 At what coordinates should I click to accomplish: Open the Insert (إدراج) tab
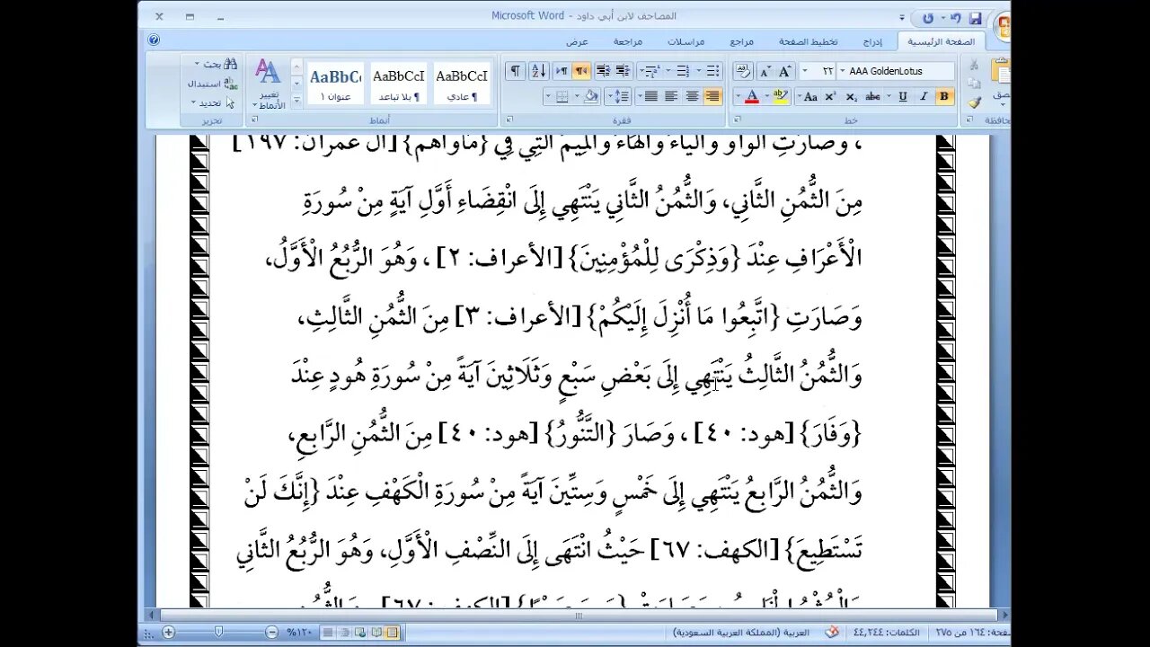871,41
